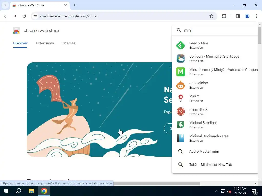Screen dimensions: 262x196
Task: Switch to the Discover tab
Action: 20,43
